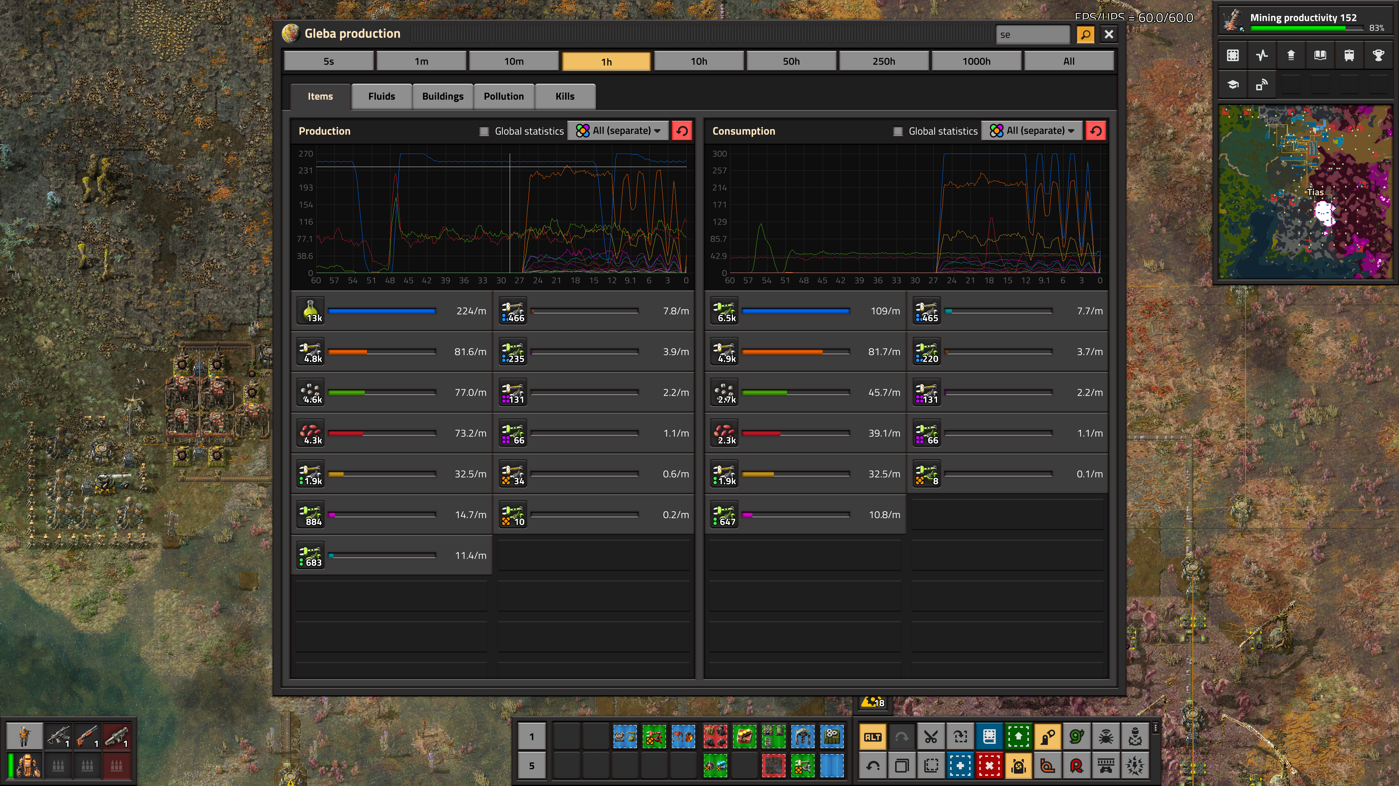
Task: Click the search field containing 'se'
Action: [1032, 35]
